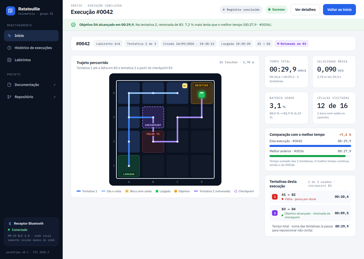Click the Retomada em B3 tag
Image resolution: width=364 pixels, height=259 pixels.
[292, 44]
